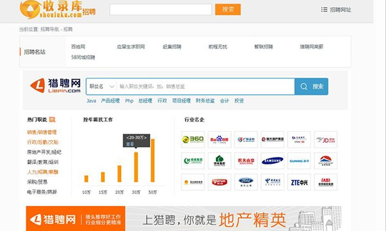
Task: Click the 10万 salary bar
Action: 86,178
